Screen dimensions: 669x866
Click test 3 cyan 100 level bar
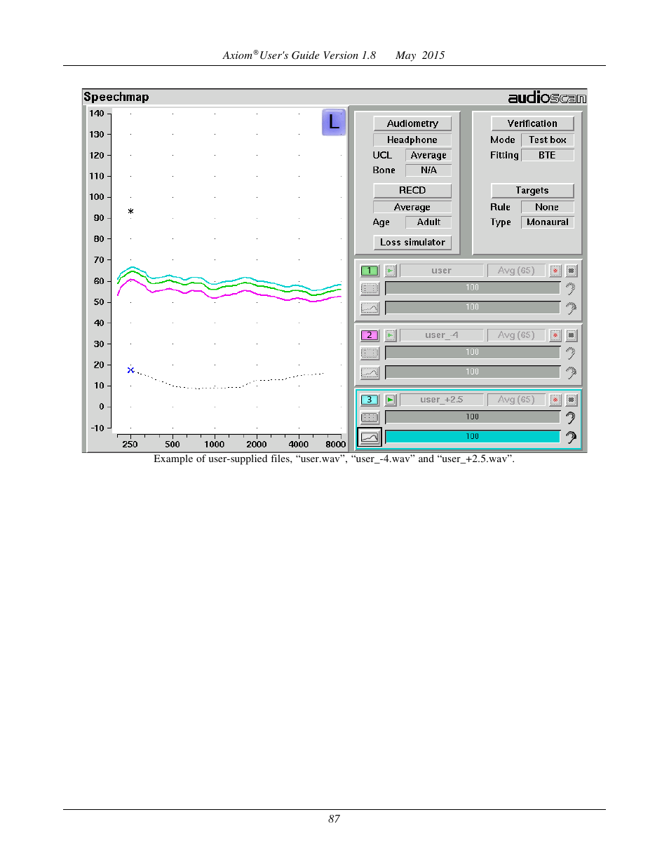click(473, 437)
